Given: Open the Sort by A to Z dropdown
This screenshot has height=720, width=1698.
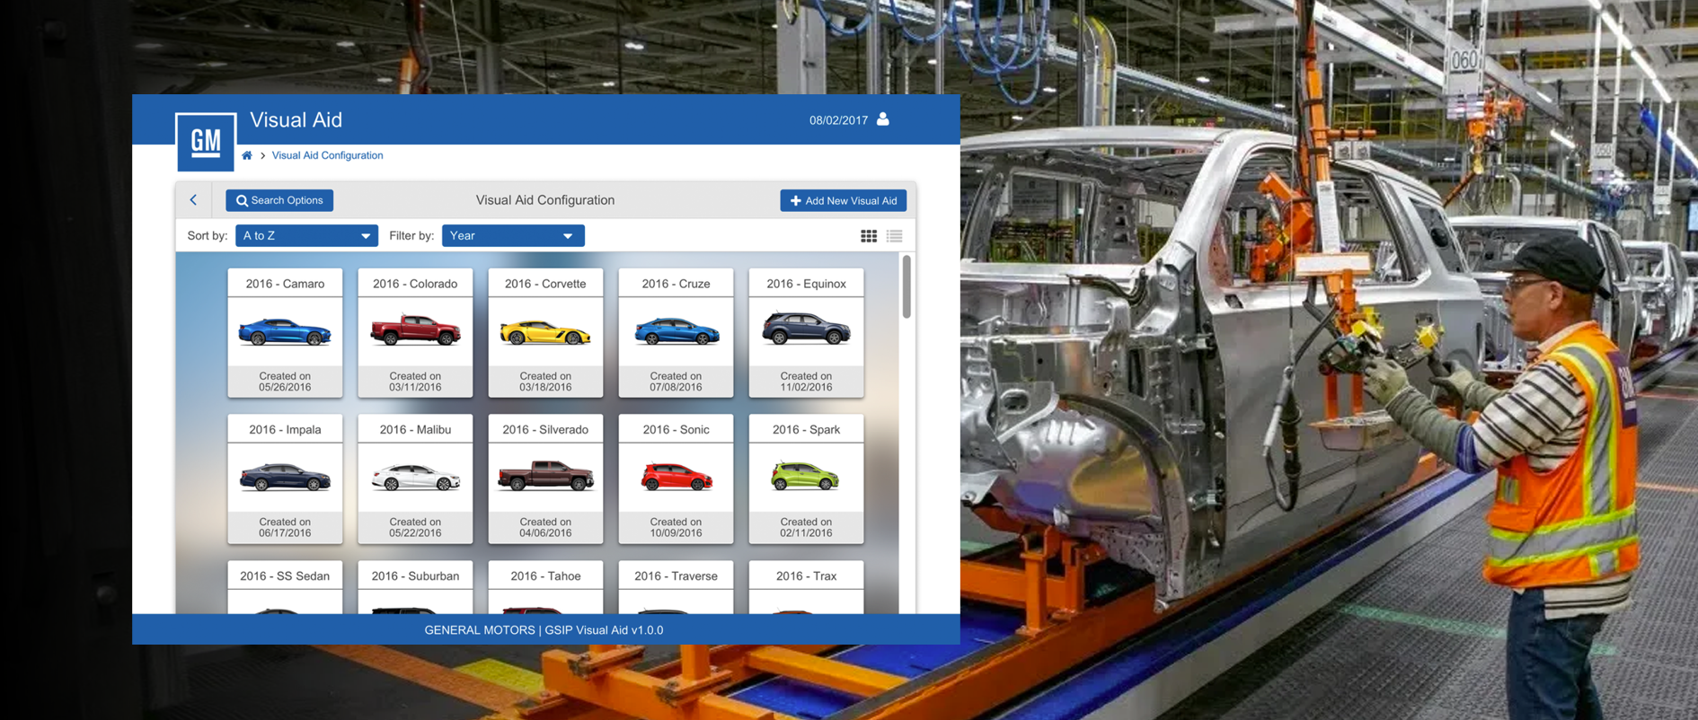Looking at the screenshot, I should pyautogui.click(x=306, y=235).
